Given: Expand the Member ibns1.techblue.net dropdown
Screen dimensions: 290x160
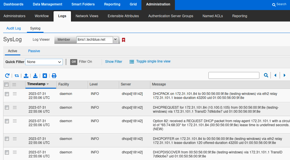Looking at the screenshot, I should [115, 40].
